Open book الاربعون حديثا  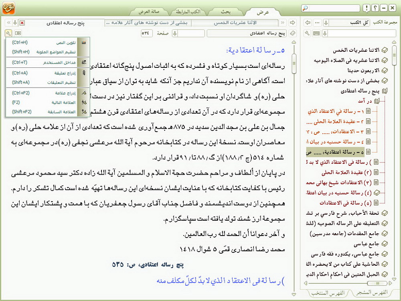pyautogui.click(x=363, y=70)
